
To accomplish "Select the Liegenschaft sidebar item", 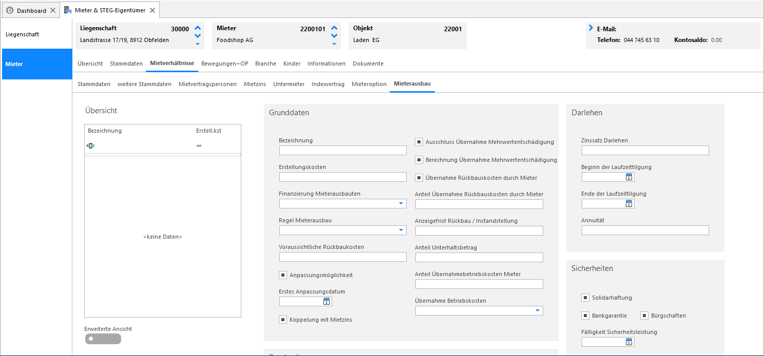I will coord(37,34).
